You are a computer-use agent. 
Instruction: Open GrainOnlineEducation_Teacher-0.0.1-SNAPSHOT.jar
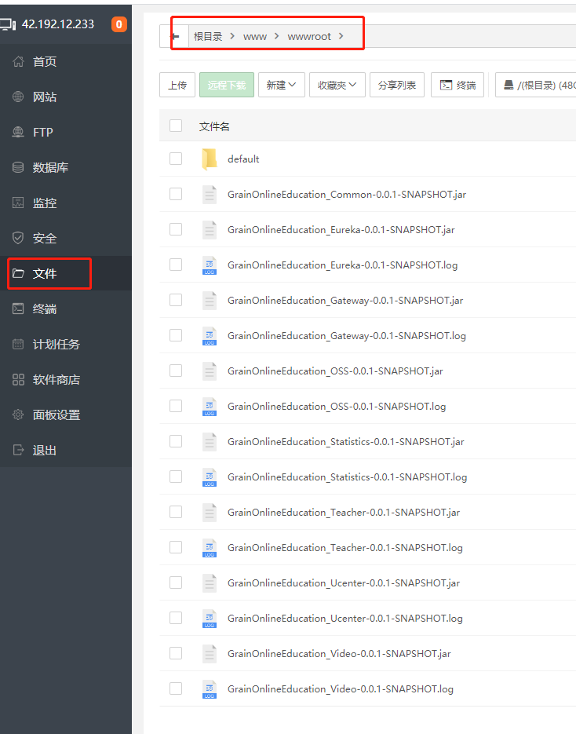[344, 512]
